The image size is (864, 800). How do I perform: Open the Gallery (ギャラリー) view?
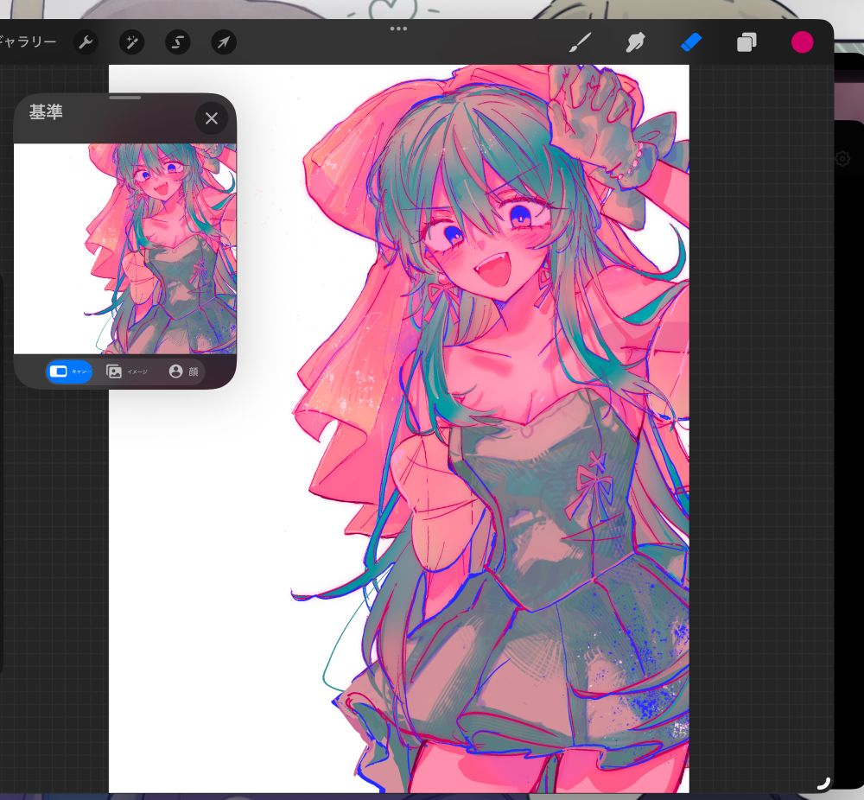28,41
